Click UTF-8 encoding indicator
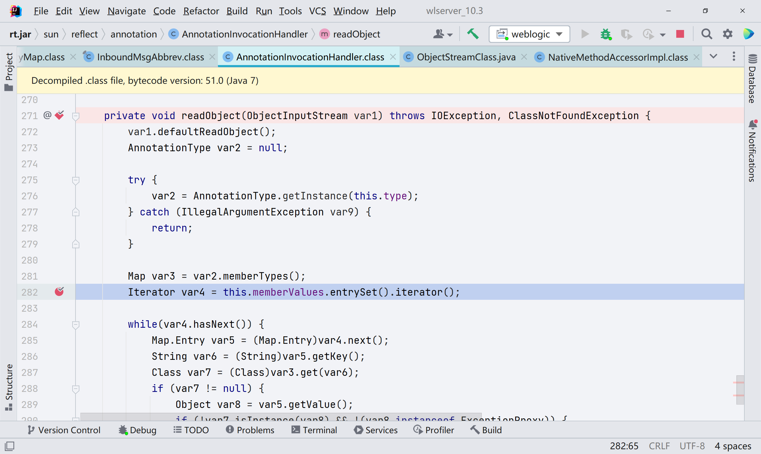 click(x=692, y=446)
